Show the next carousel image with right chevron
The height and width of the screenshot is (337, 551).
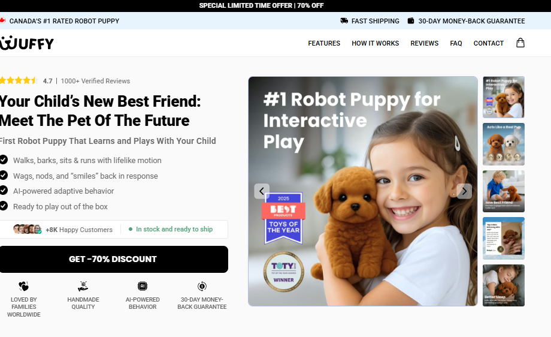tap(464, 191)
